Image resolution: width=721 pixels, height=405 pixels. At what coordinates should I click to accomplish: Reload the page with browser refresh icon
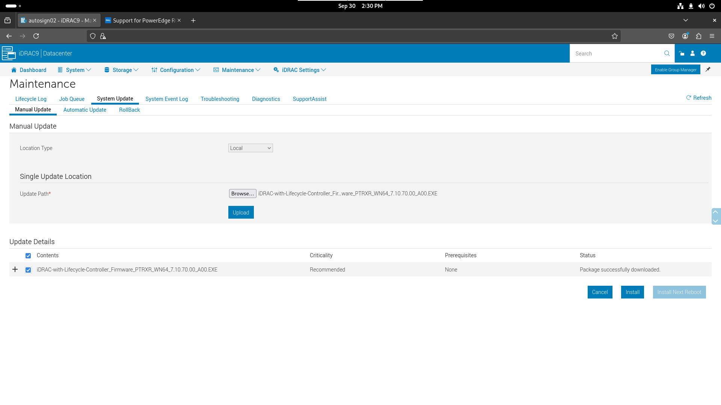(36, 36)
